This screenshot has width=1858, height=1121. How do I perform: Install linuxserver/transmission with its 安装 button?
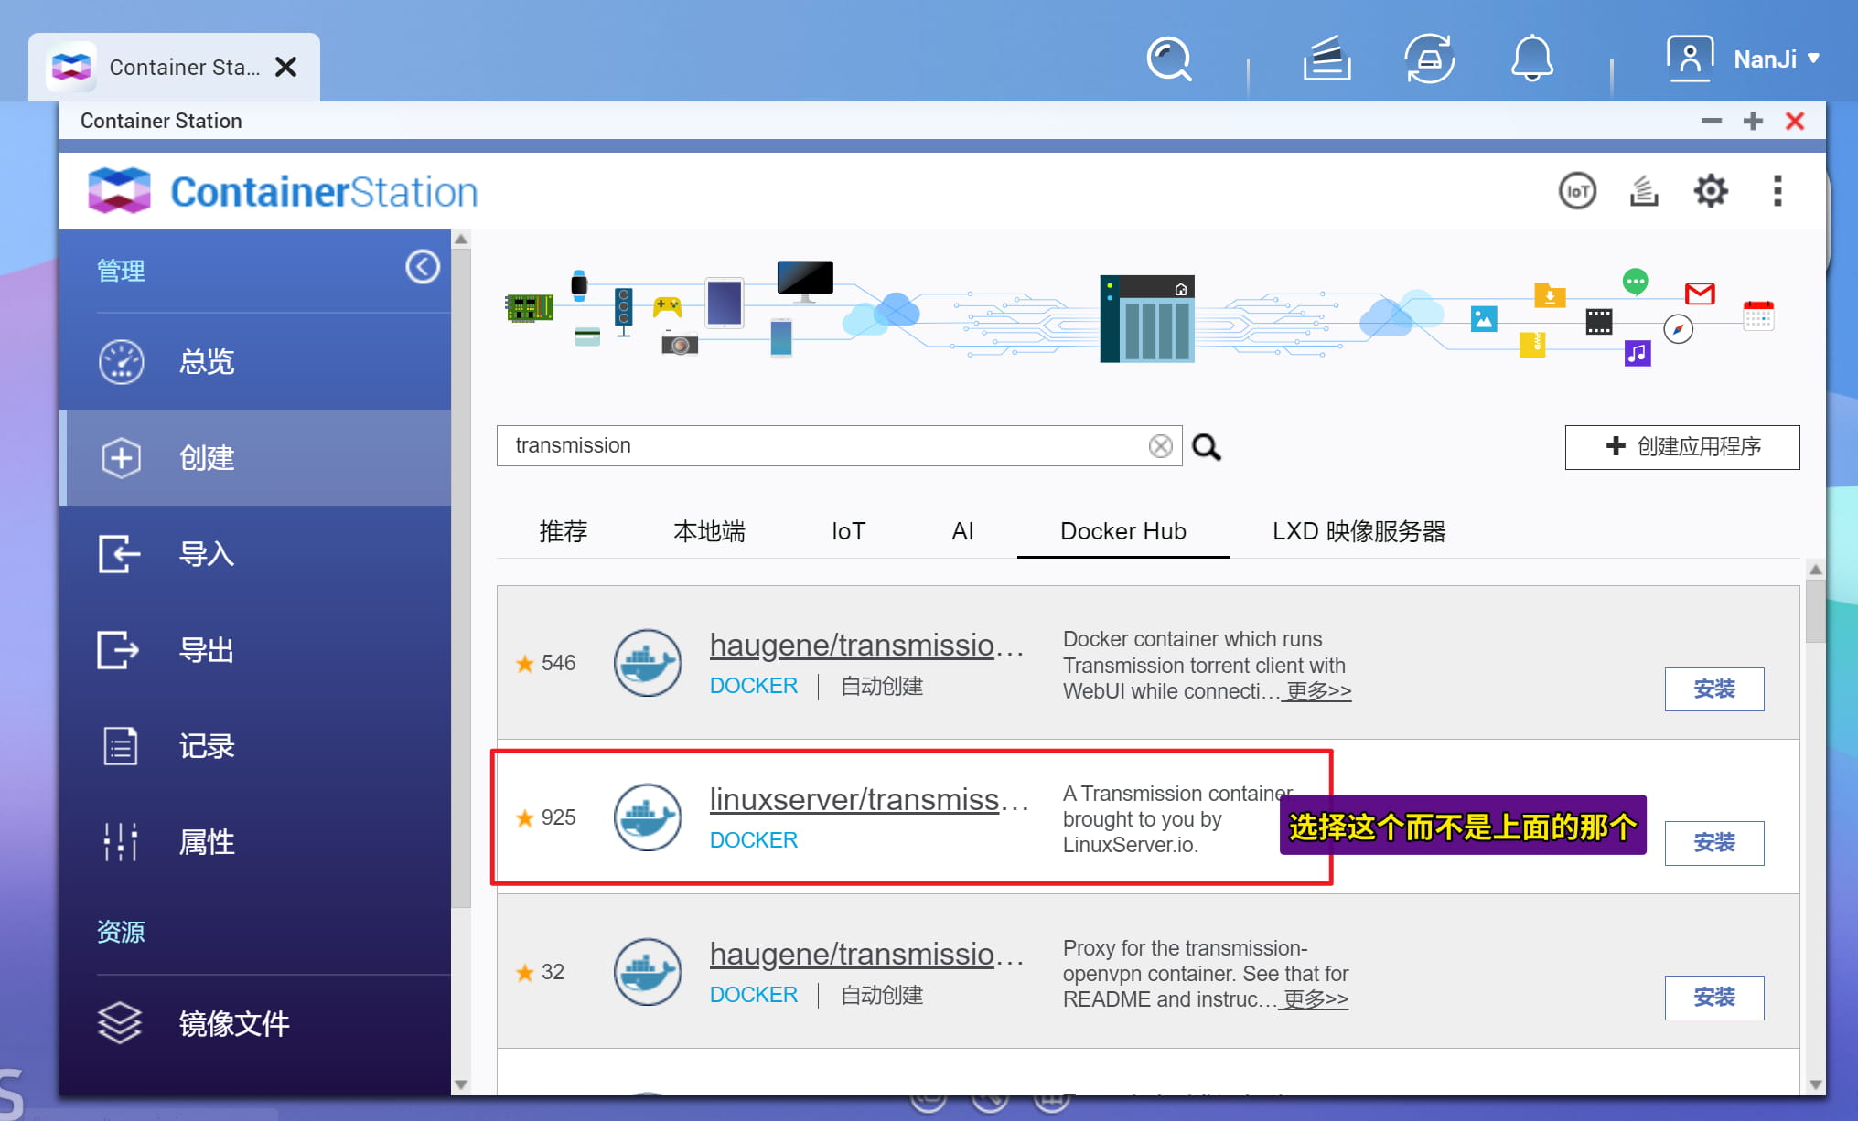click(x=1714, y=843)
